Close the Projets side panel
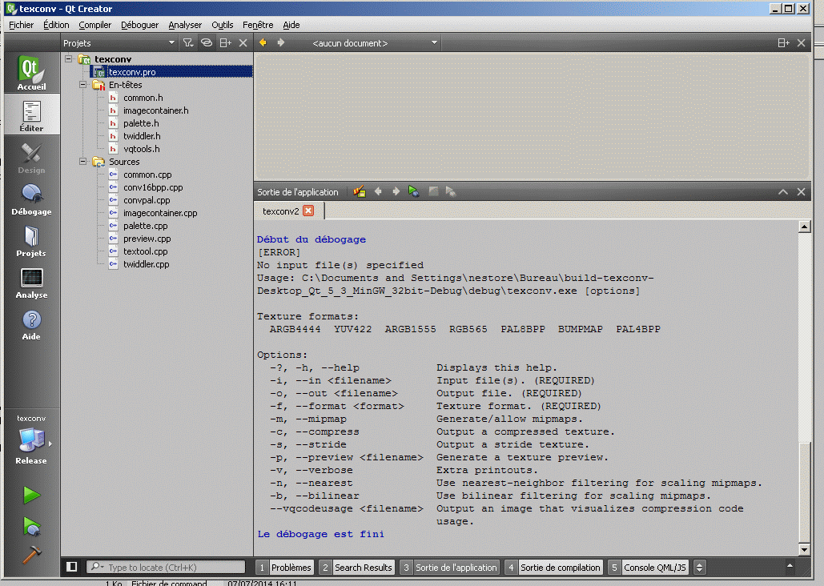824x586 pixels. tap(243, 43)
